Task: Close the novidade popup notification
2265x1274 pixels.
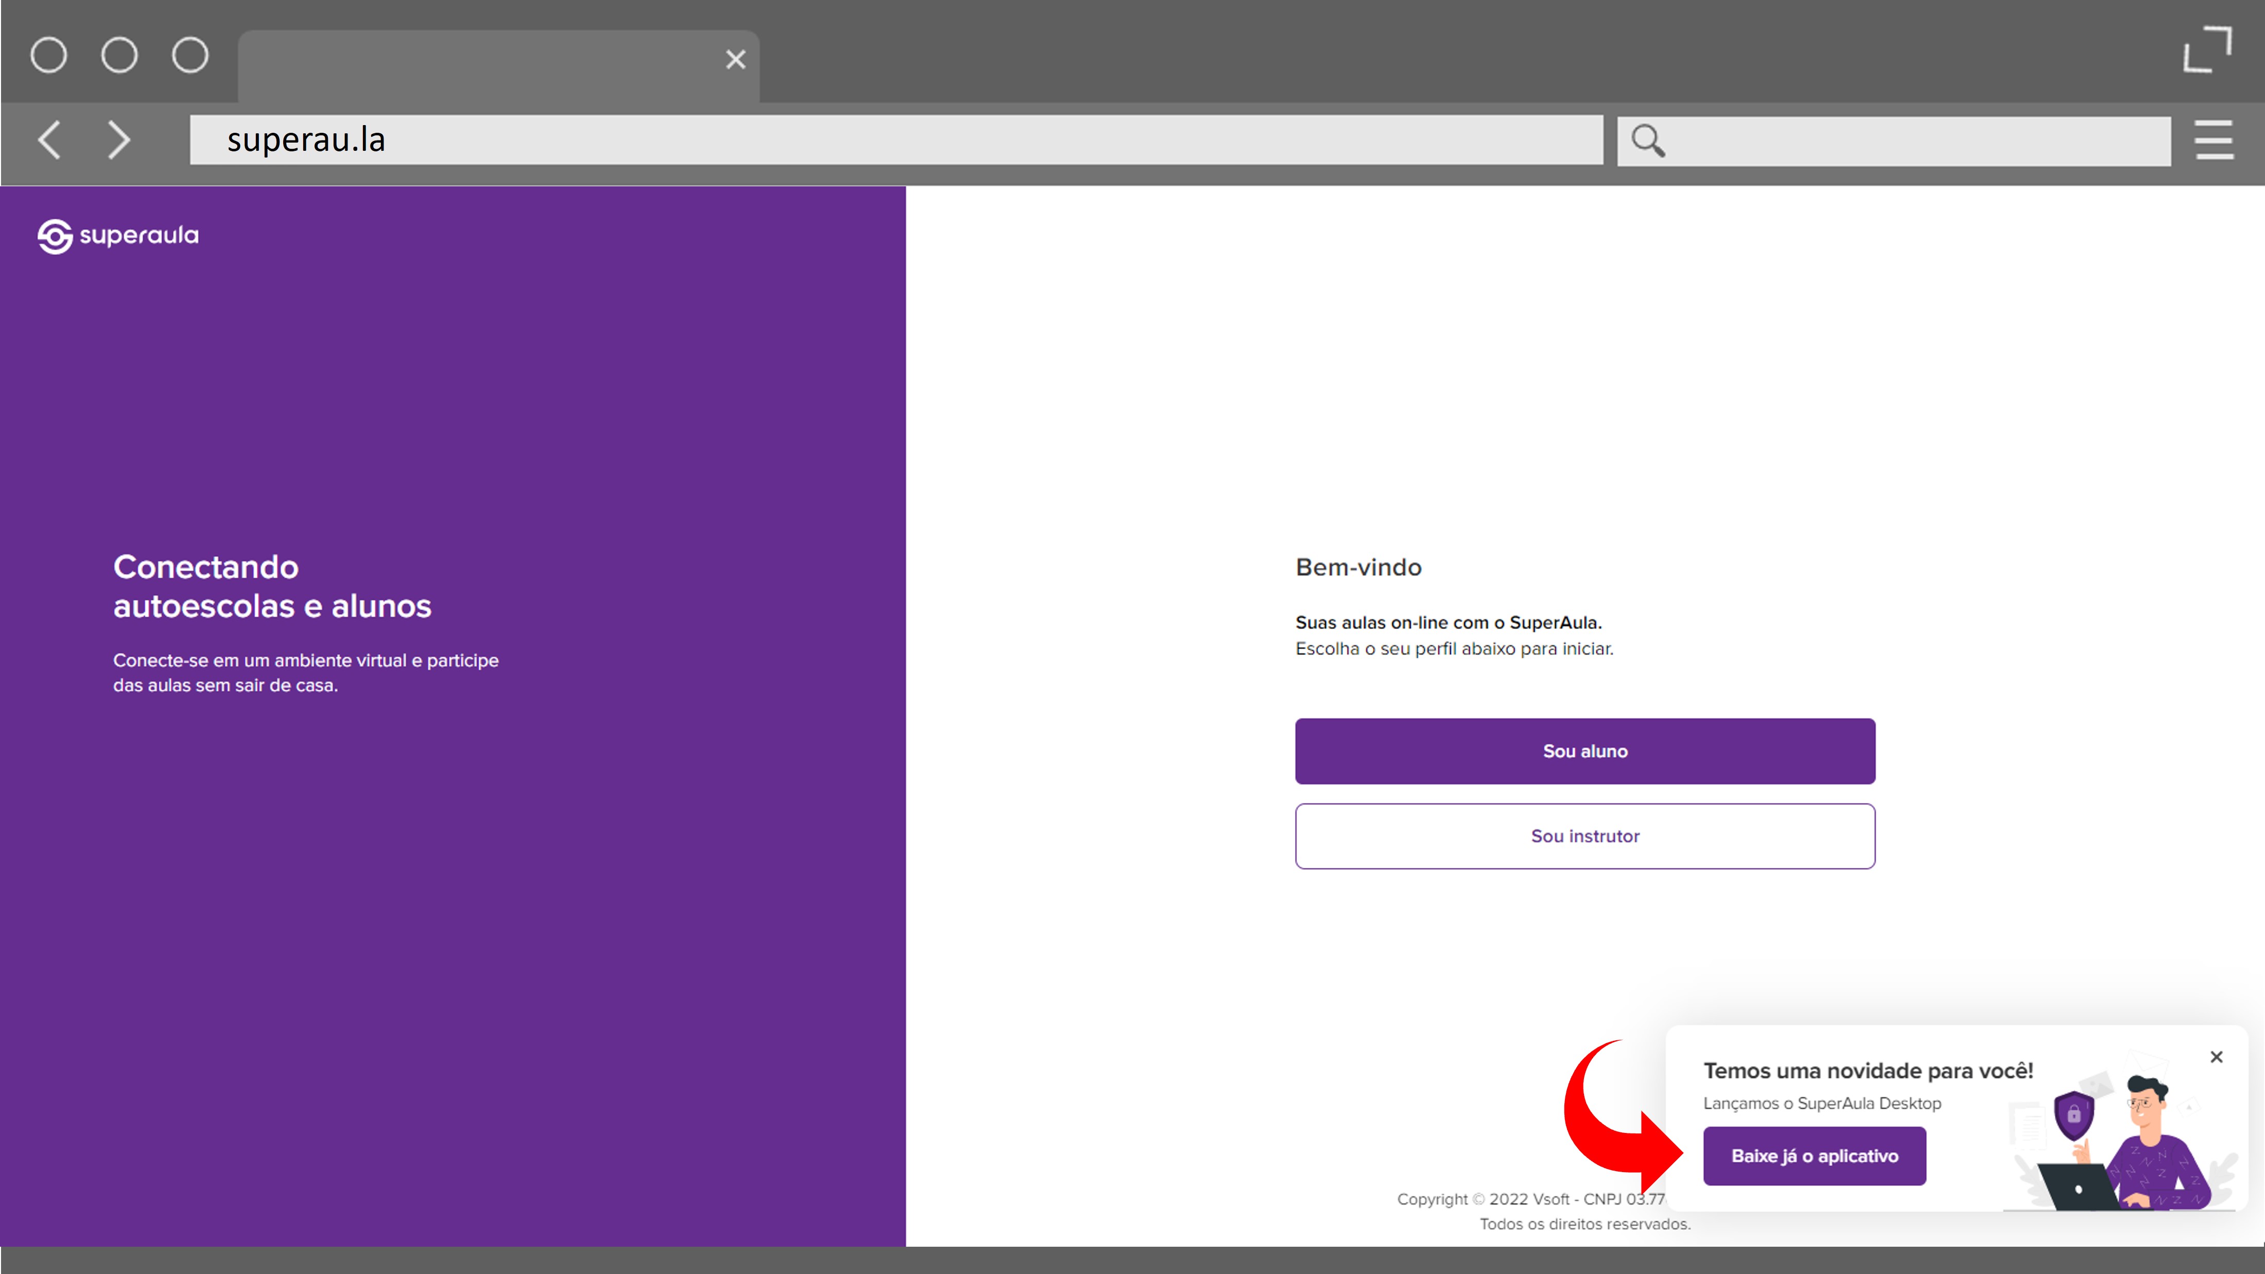Action: (x=2216, y=1057)
